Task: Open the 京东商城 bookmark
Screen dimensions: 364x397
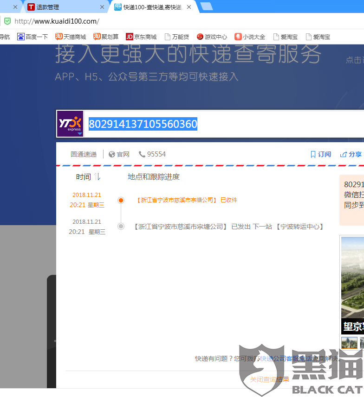Action: (142, 37)
